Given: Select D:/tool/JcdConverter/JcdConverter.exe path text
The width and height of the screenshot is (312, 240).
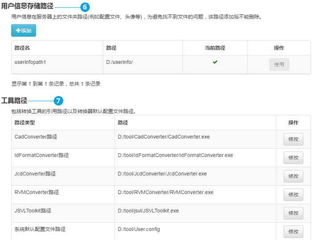Looking at the screenshot, I should pyautogui.click(x=162, y=173).
